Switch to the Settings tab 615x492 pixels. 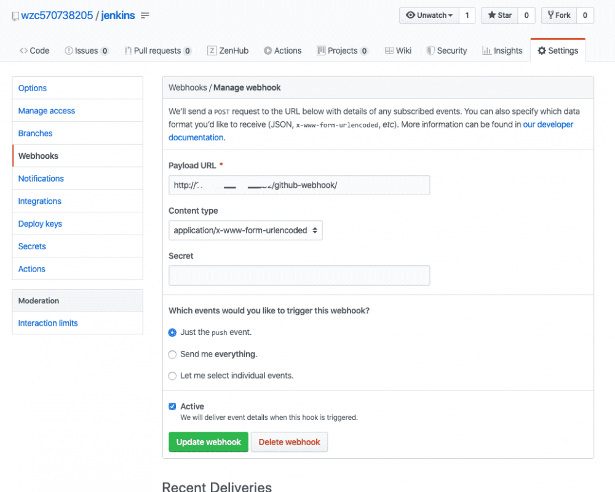pos(558,50)
